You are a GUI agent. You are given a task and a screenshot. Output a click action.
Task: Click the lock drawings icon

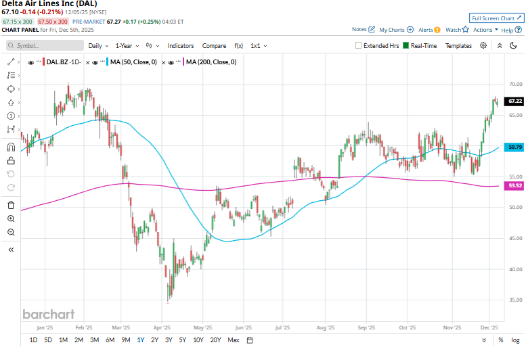point(11,160)
